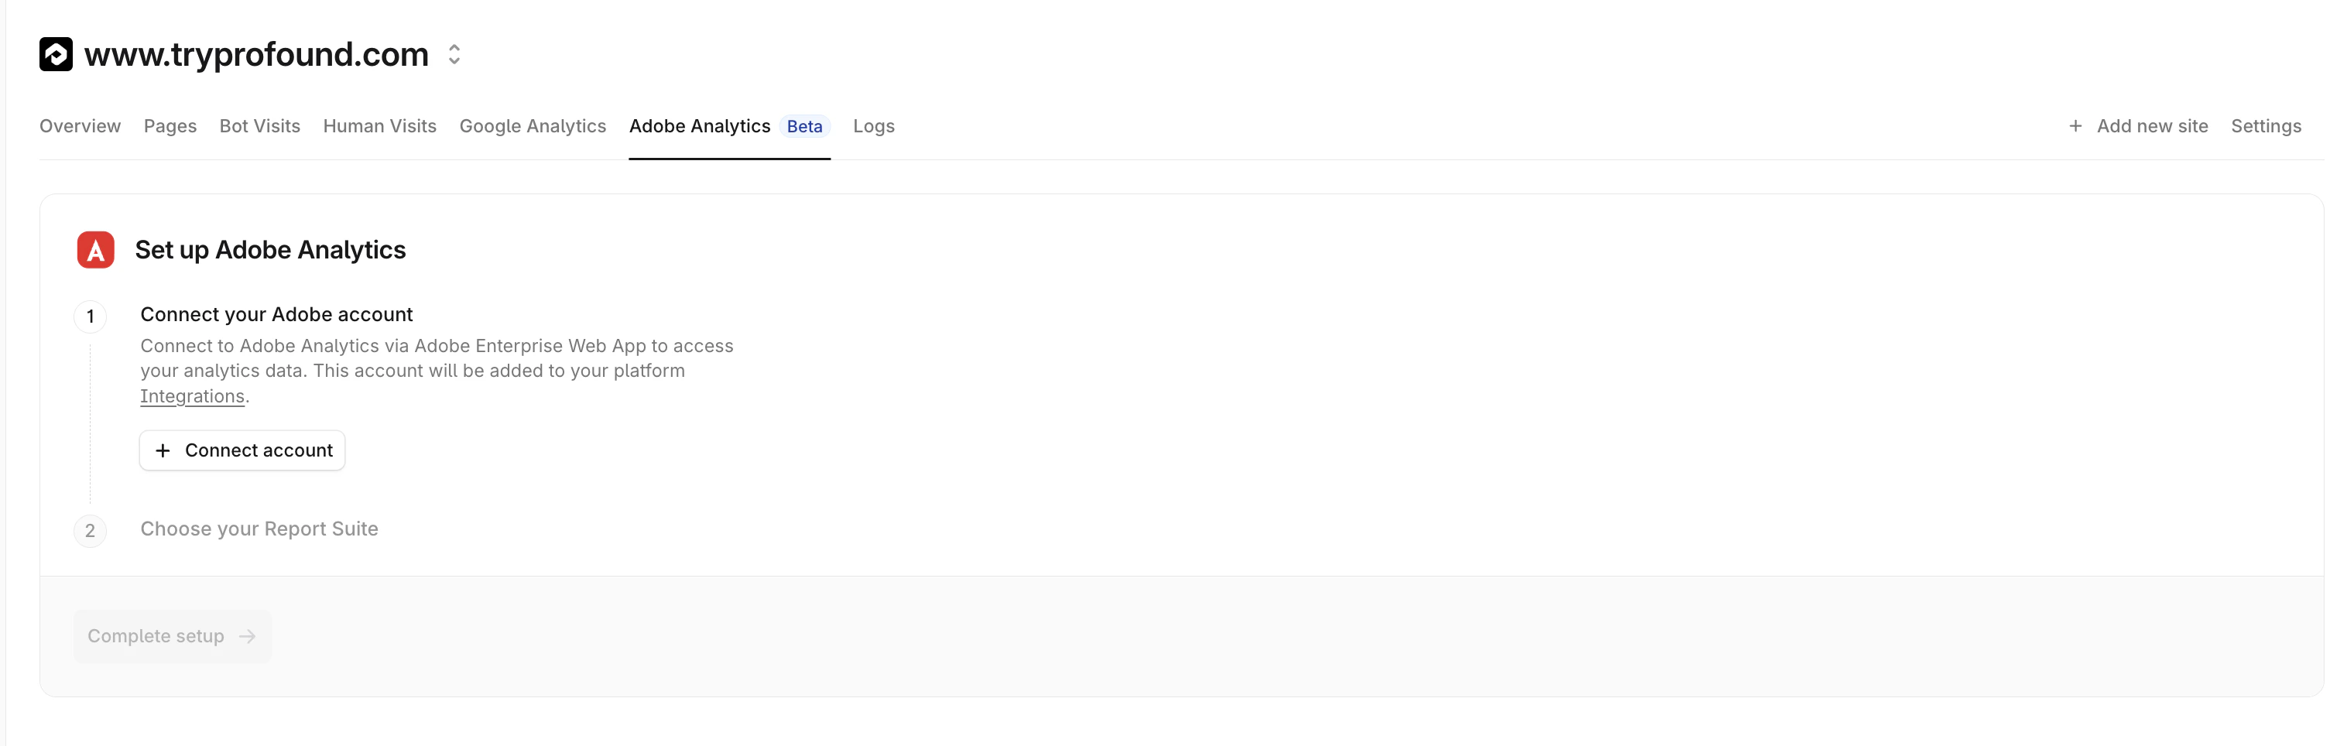Click the plus icon in Connect account

click(163, 451)
